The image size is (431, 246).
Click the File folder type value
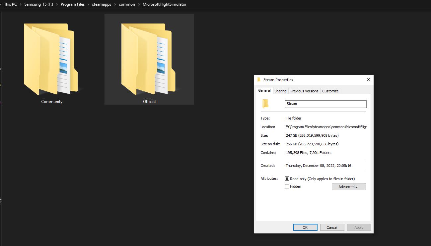tap(293, 118)
